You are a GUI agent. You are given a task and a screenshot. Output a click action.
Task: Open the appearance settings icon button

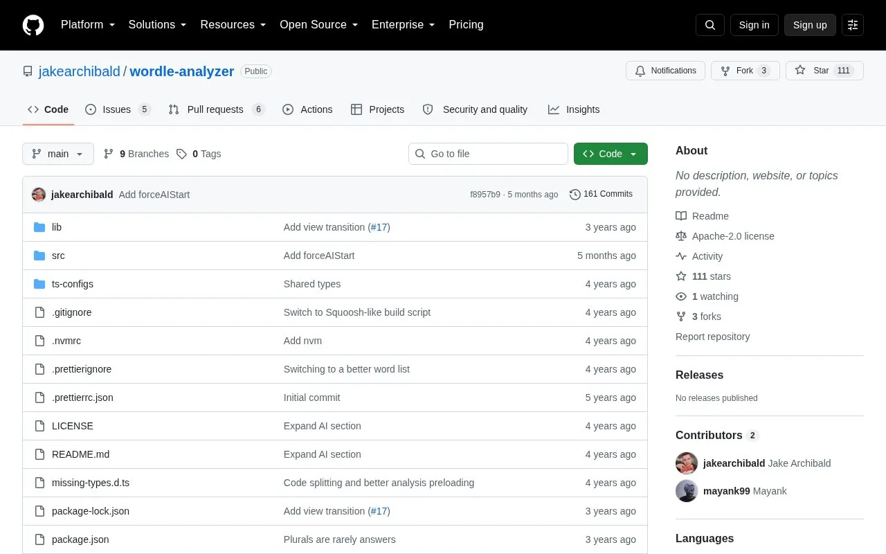(853, 25)
